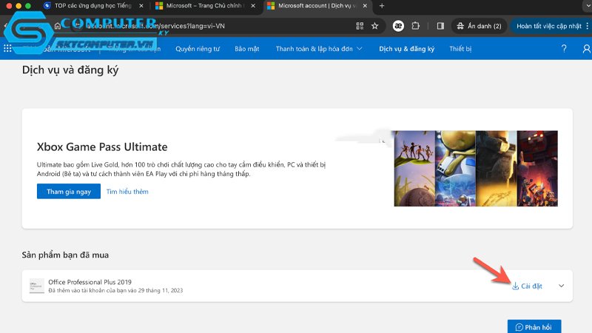Switch to the 'Microsoft – Trang Chủ chính' tab
Image resolution: width=592 pixels, height=333 pixels.
[206, 6]
